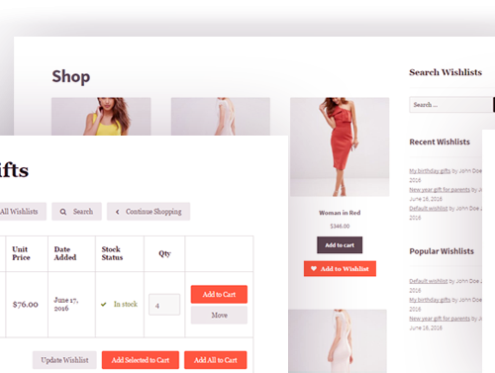Open My birthday gifts under Popular Wishlists
Viewport: 495px width, 373px height.
(430, 300)
